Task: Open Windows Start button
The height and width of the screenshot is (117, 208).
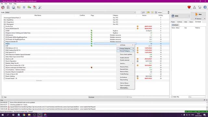Action: tap(3, 115)
